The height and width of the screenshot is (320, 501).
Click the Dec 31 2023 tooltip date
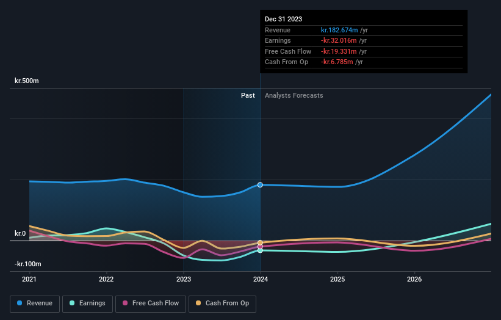click(x=283, y=19)
